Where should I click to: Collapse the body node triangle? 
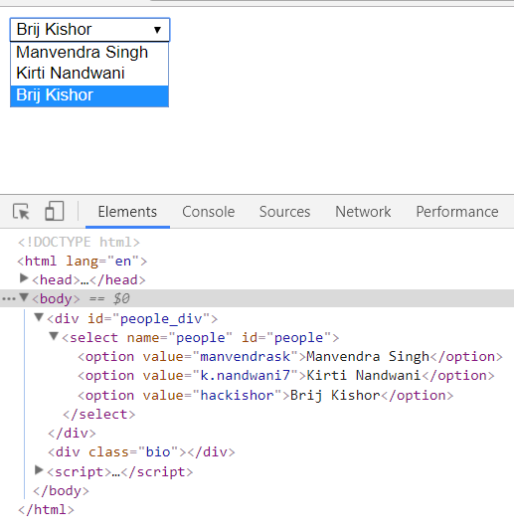24,297
